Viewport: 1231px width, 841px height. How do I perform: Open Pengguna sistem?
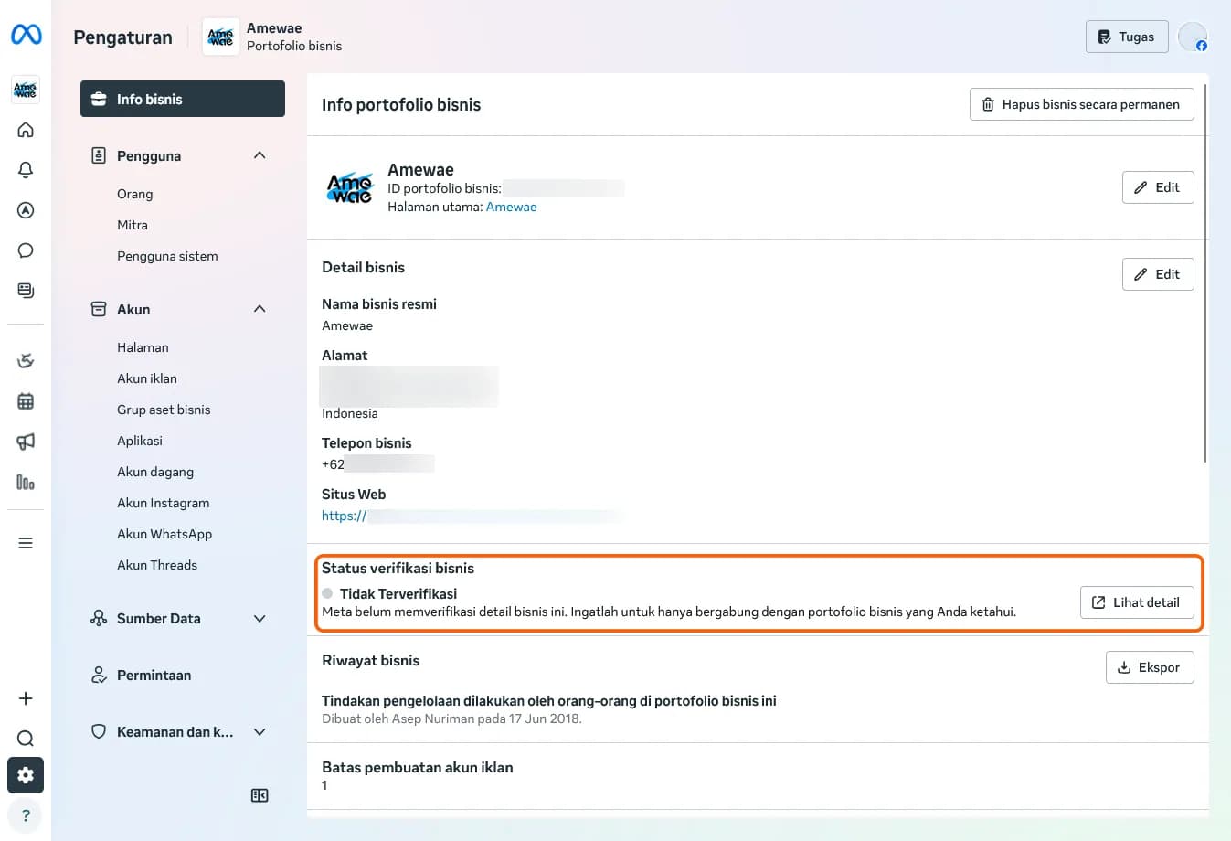(x=167, y=256)
